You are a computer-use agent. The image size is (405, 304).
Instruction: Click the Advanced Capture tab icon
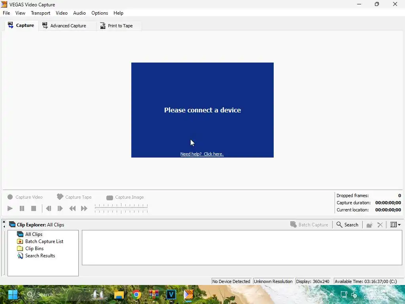tap(45, 25)
